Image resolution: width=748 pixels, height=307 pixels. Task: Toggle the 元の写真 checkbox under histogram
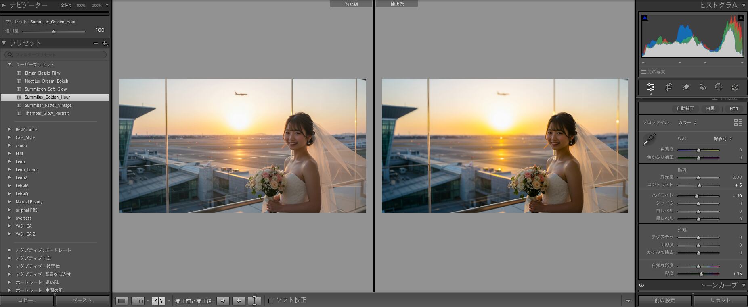pyautogui.click(x=644, y=72)
